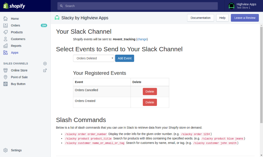
Task: Click the page vertical scrollbar
Action: (261, 75)
